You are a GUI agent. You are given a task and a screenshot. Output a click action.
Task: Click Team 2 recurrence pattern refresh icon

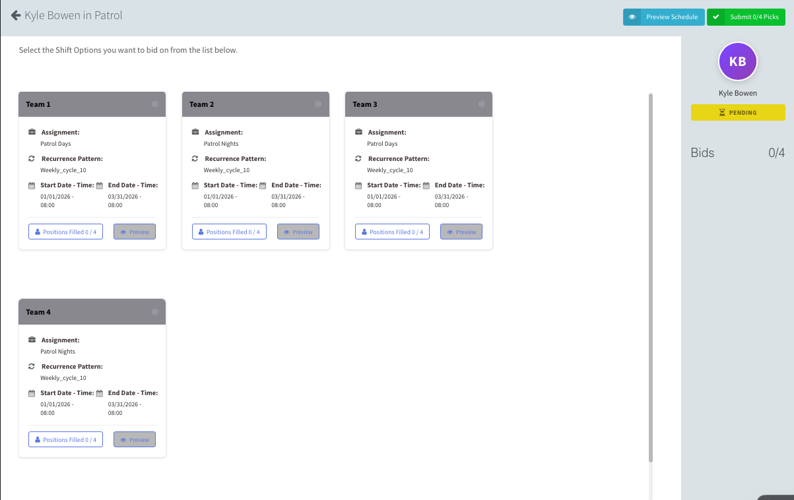195,158
